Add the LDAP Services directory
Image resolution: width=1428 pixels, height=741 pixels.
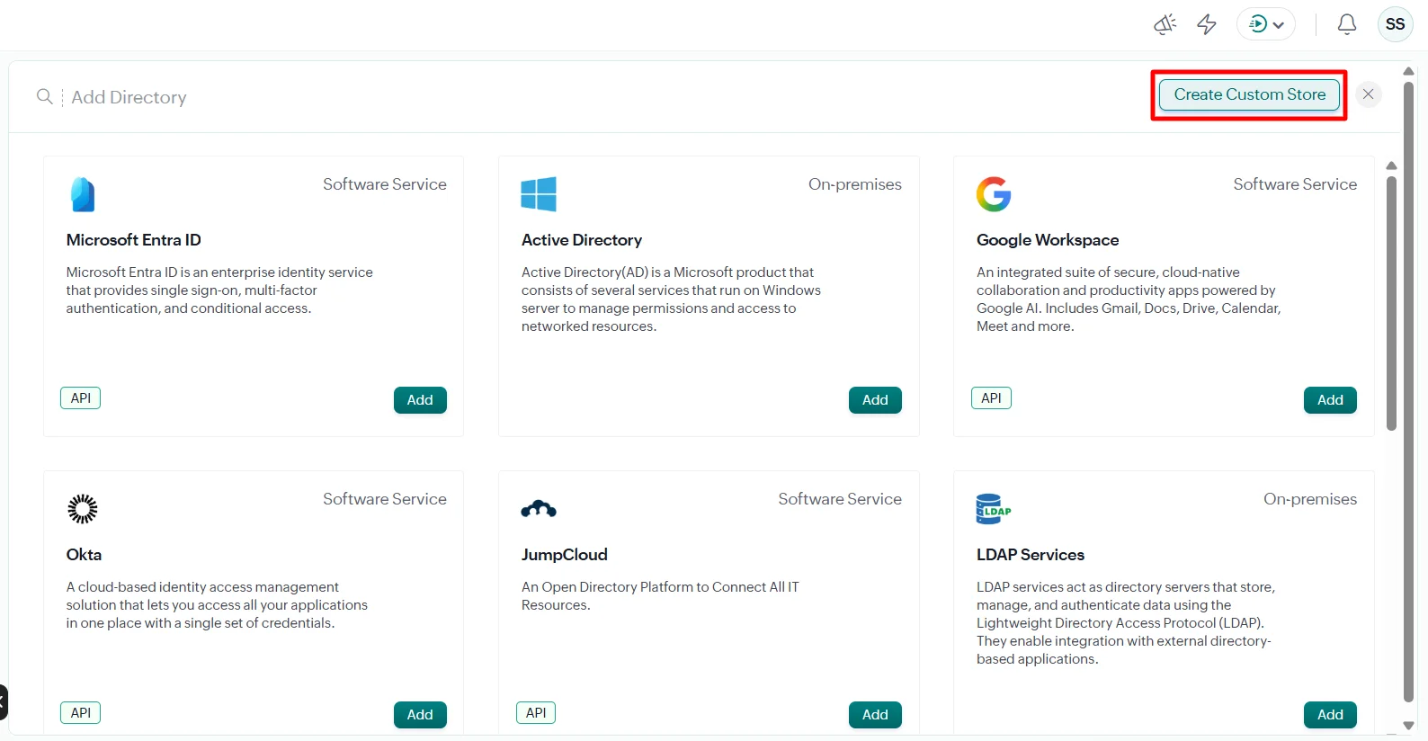1330,715
